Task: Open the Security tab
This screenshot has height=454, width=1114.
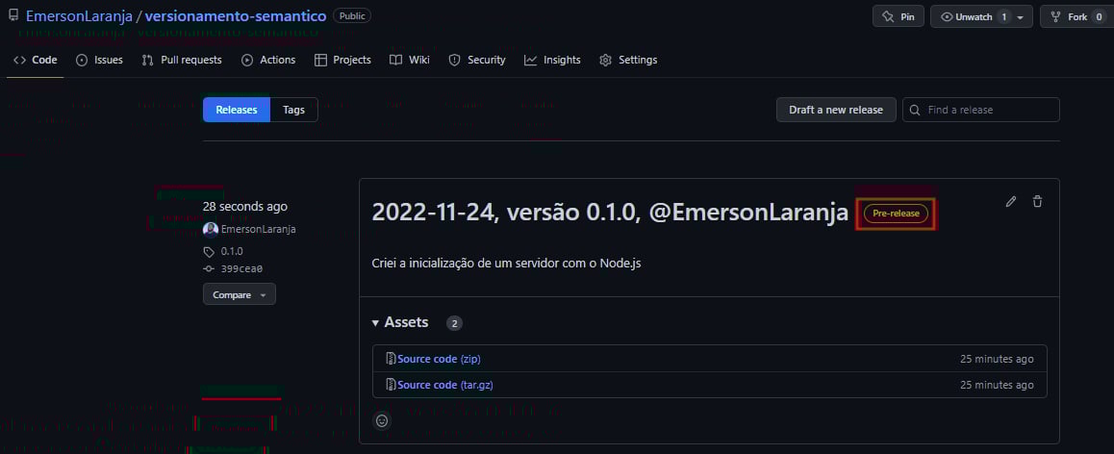Action: click(477, 60)
